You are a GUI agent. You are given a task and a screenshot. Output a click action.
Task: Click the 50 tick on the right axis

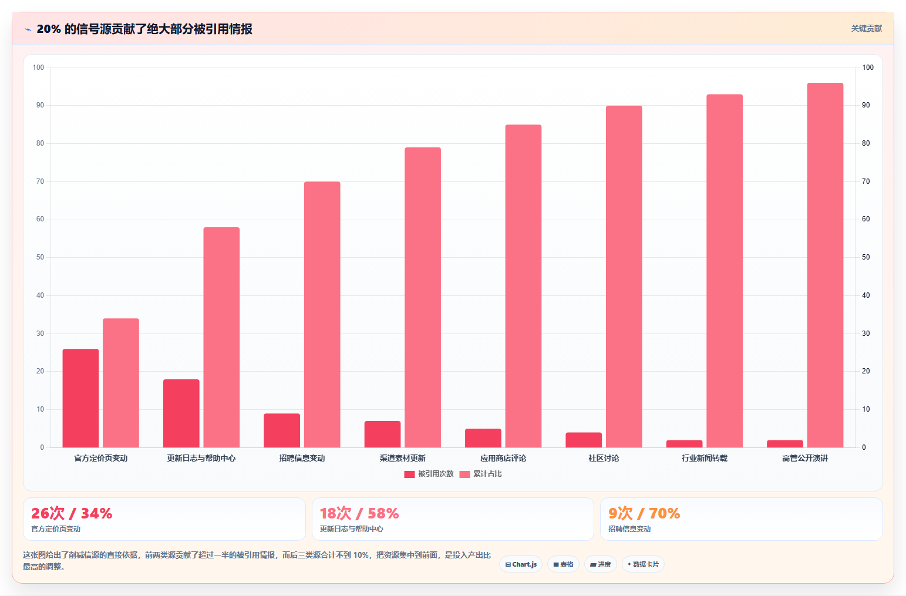click(866, 257)
